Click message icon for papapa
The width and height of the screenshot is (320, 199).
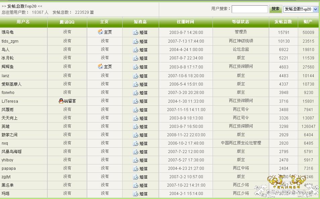coord(136,168)
